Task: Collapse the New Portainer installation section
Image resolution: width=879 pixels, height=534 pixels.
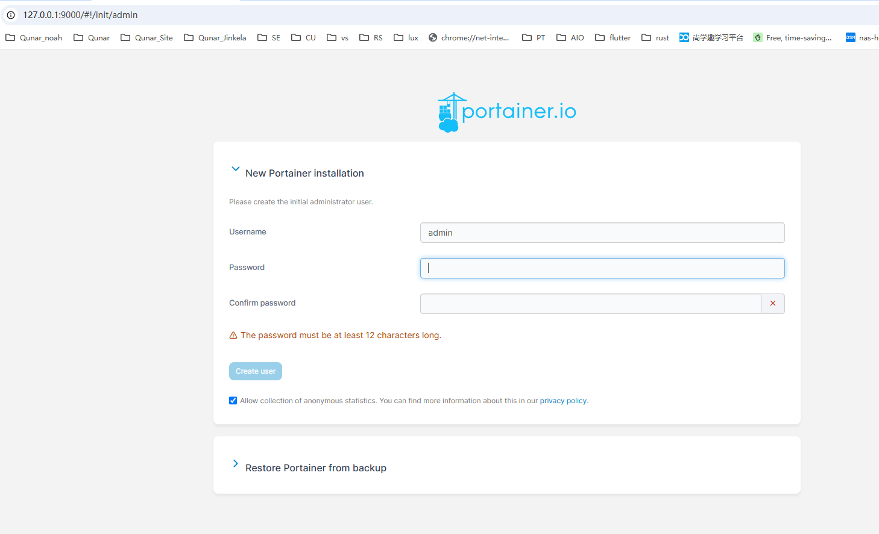Action: pyautogui.click(x=236, y=169)
